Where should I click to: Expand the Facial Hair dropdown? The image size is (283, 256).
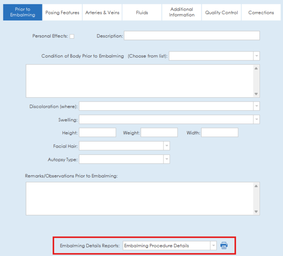(x=166, y=146)
